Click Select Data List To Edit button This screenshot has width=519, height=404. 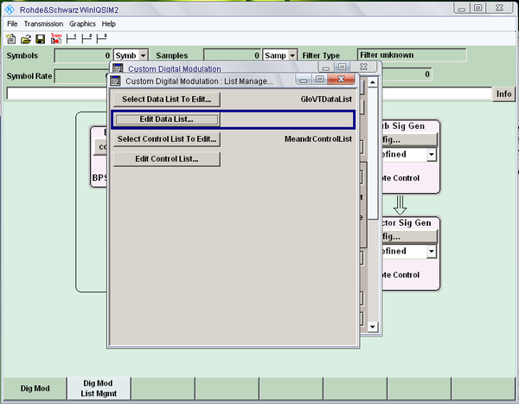click(x=166, y=99)
